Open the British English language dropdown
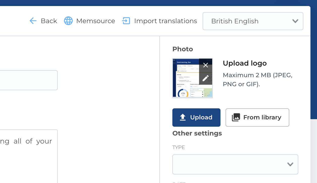This screenshot has height=183, width=317. [x=253, y=21]
